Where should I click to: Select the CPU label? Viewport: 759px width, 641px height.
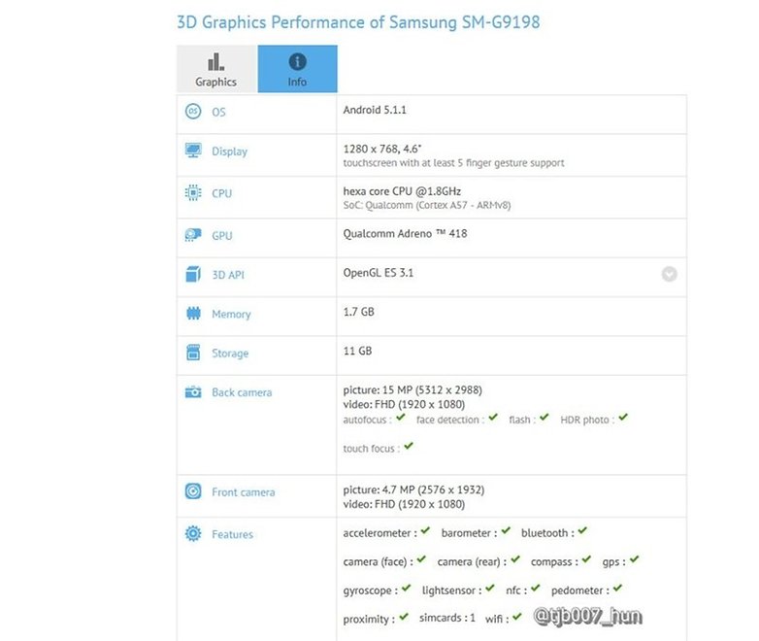click(x=221, y=193)
